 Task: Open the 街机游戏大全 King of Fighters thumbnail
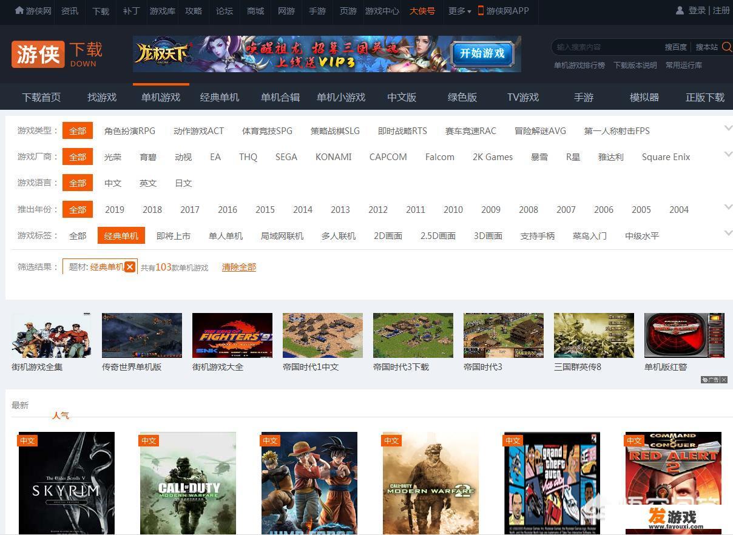pos(232,335)
